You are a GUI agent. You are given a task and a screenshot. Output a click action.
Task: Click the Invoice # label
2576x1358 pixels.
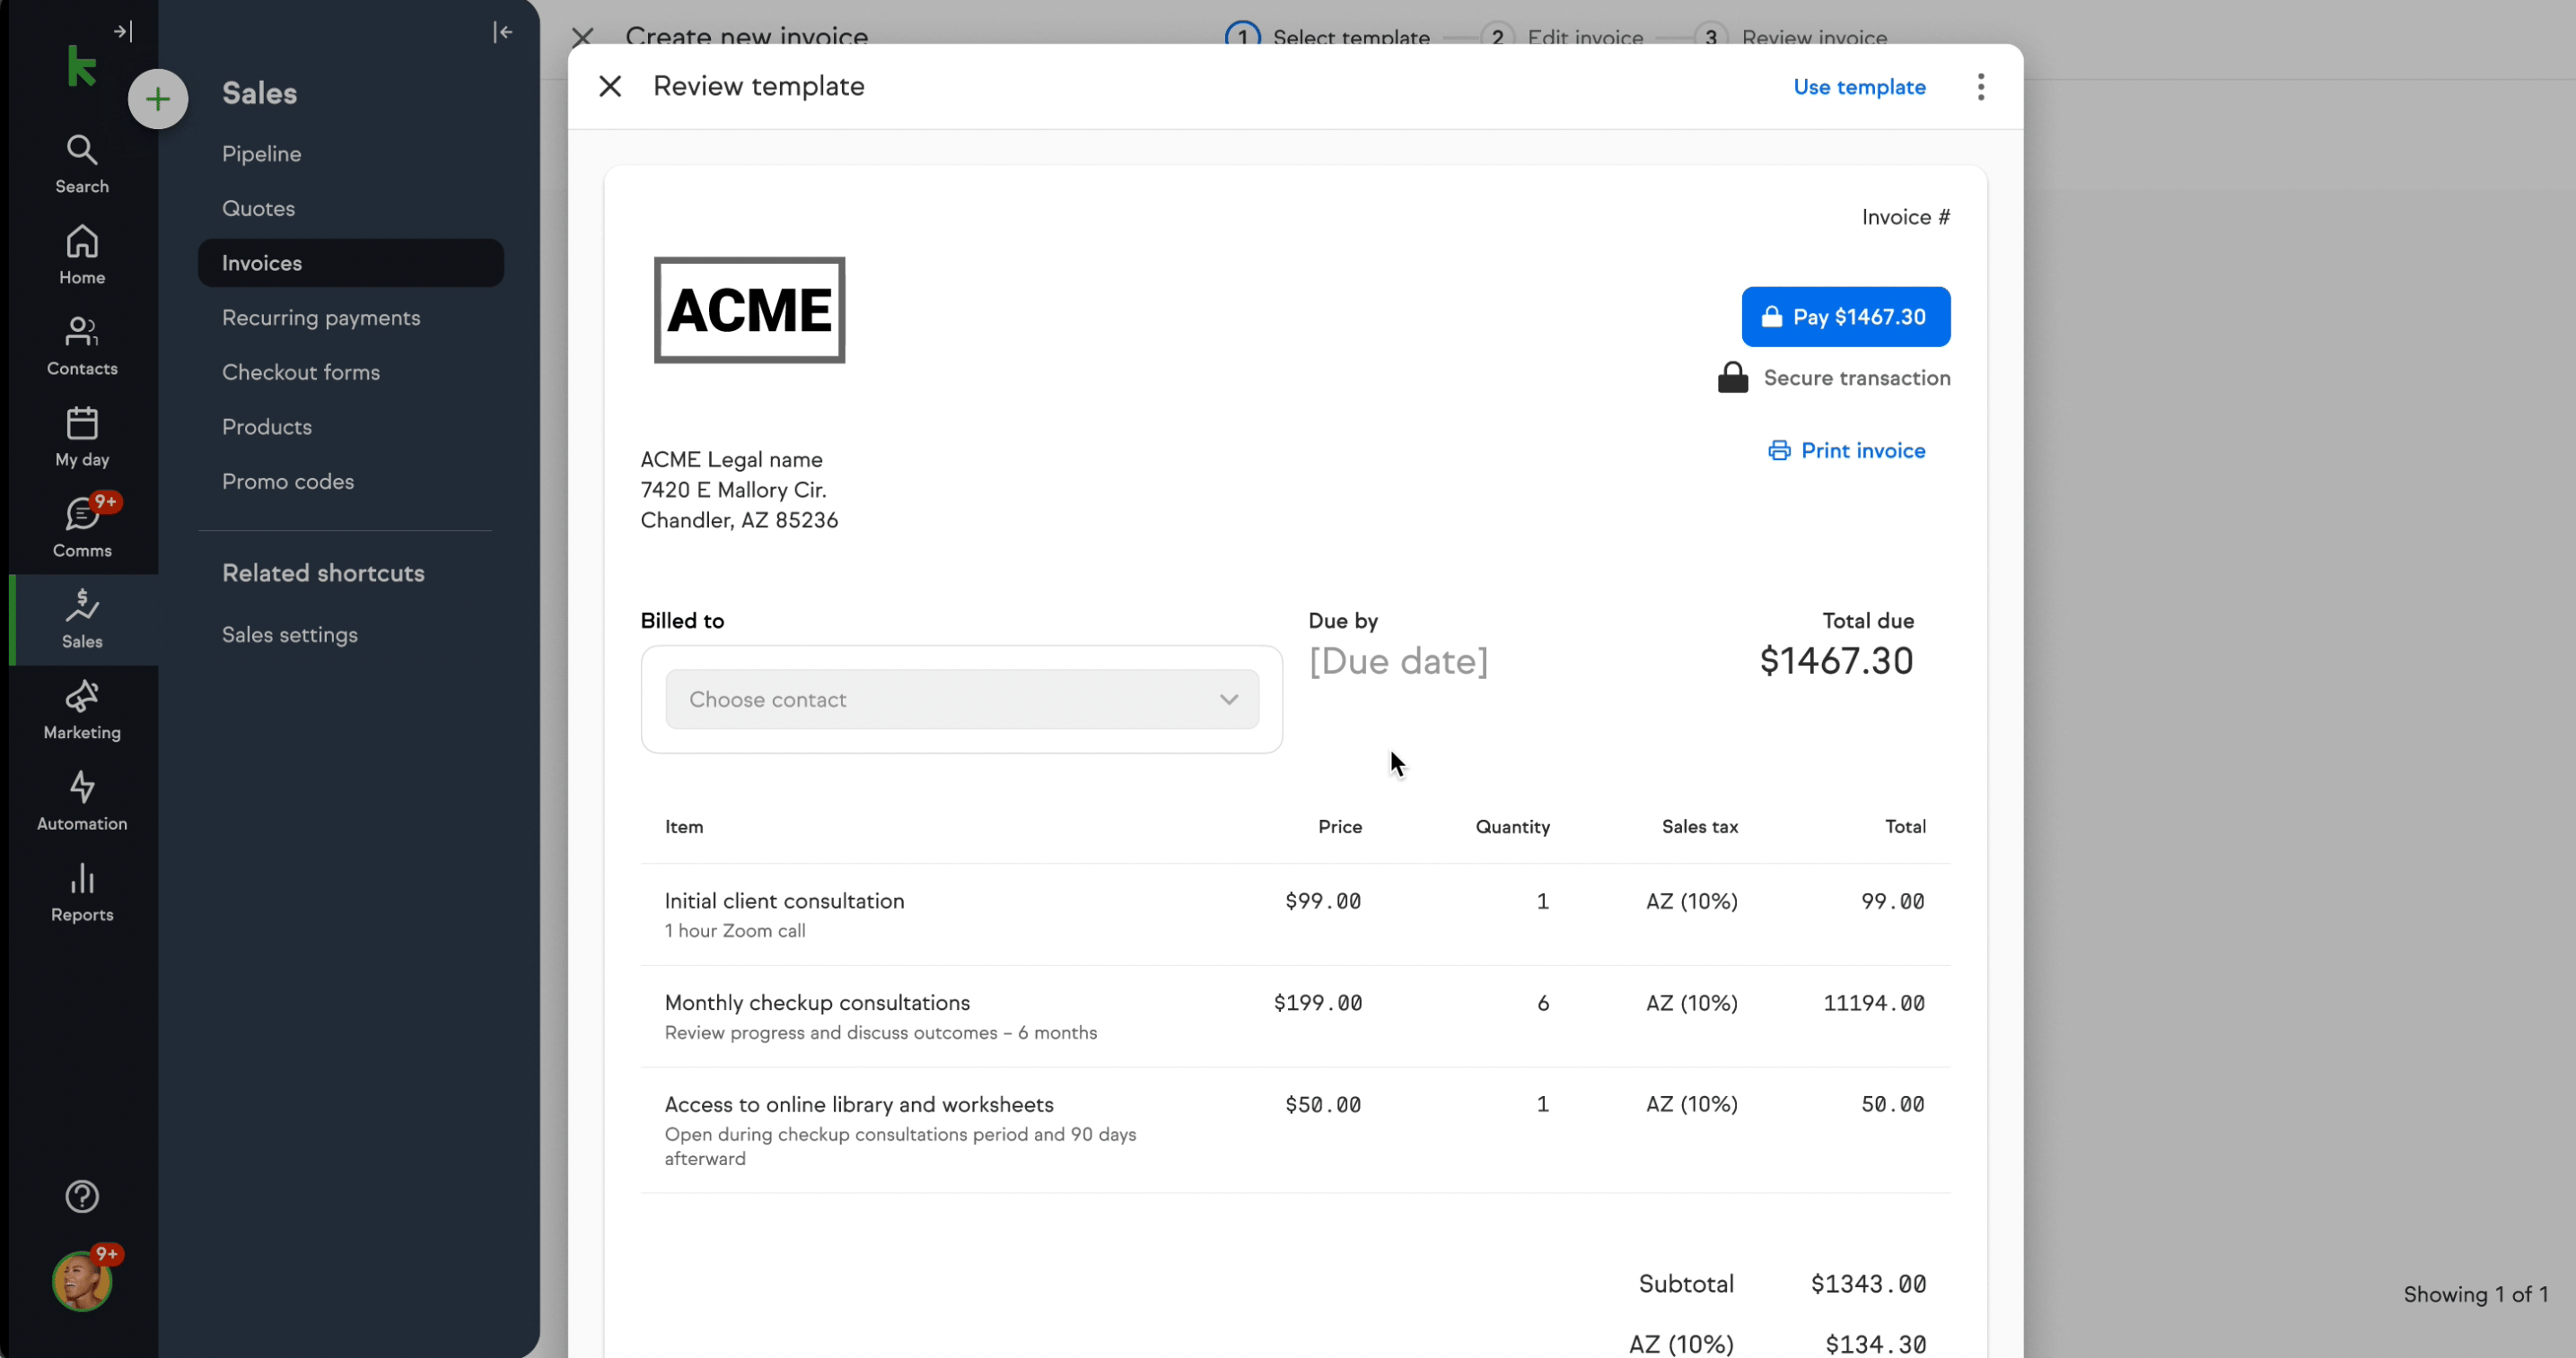point(1905,217)
